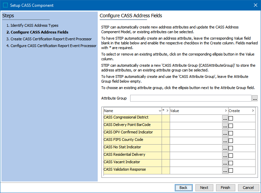Click the Next button

(204, 188)
